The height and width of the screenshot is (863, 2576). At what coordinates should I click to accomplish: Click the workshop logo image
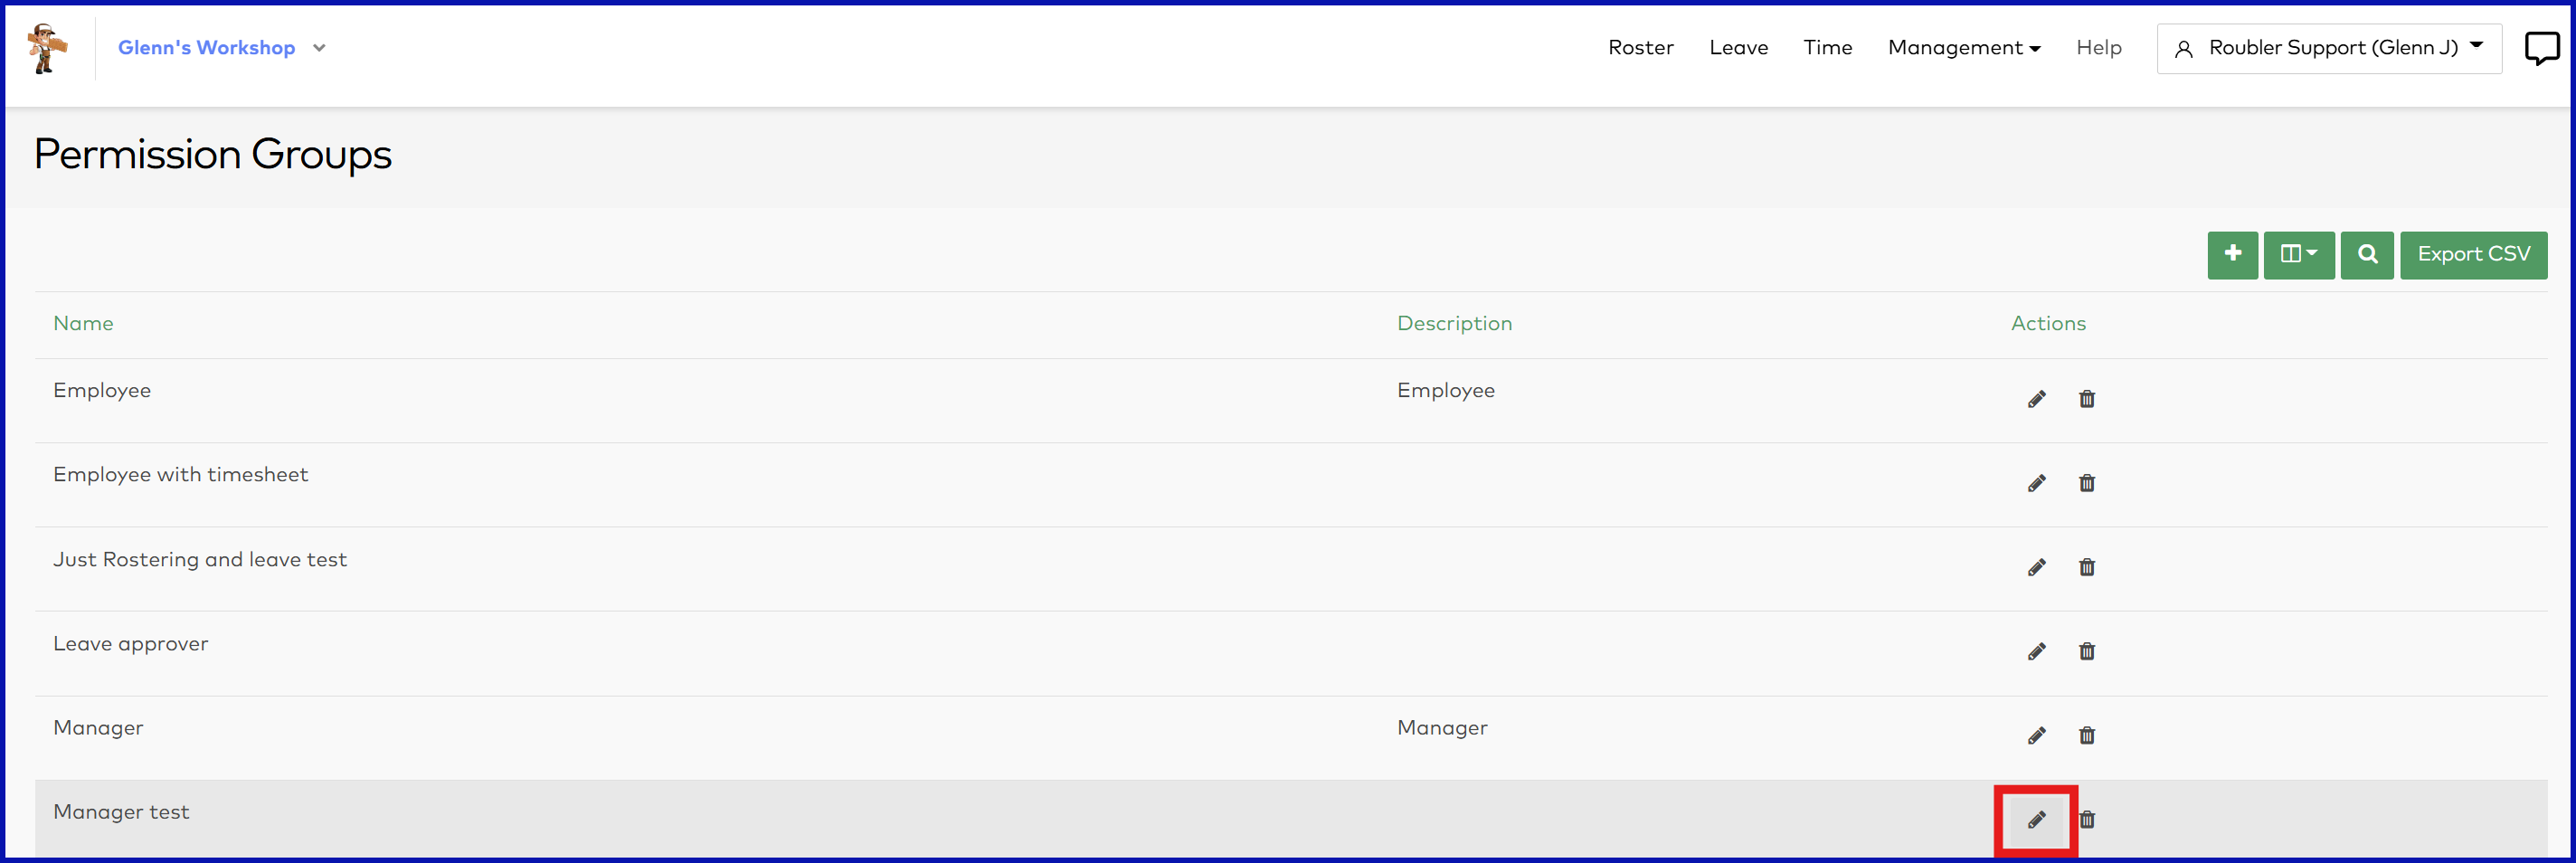(46, 48)
